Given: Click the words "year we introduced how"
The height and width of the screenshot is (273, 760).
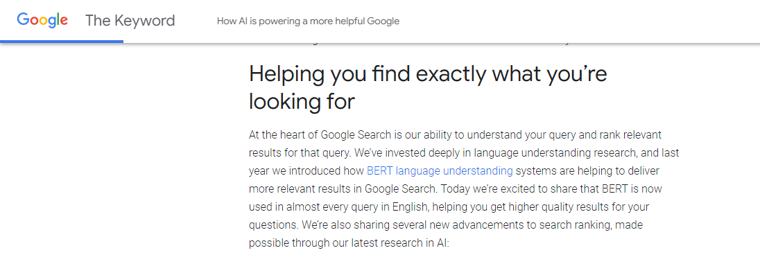Looking at the screenshot, I should [306, 171].
